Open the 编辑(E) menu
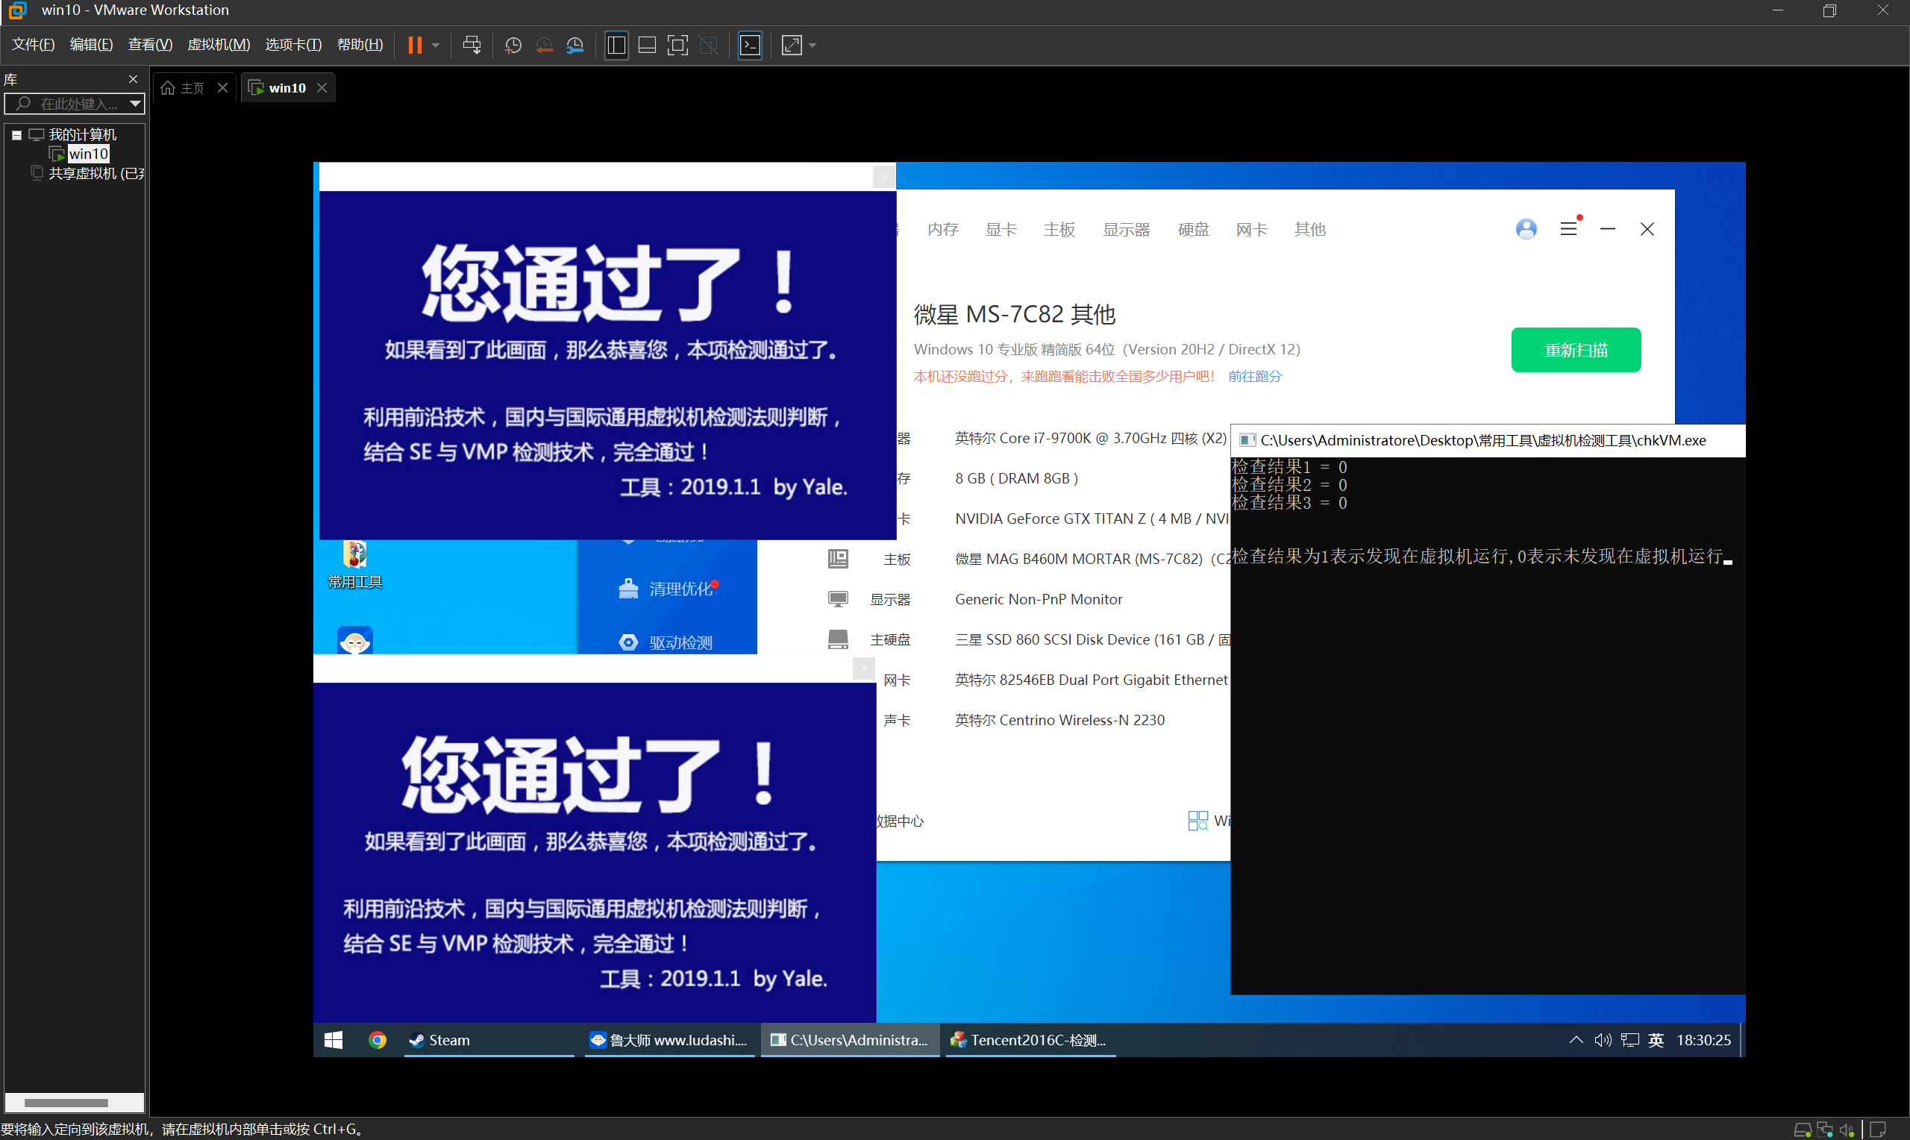This screenshot has height=1140, width=1910. pyautogui.click(x=90, y=45)
